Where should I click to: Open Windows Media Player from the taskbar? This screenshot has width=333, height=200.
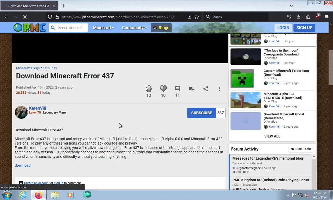(x=71, y=195)
